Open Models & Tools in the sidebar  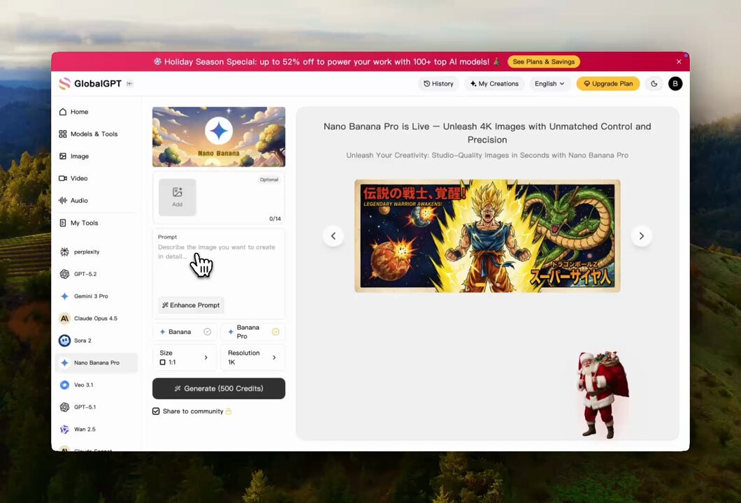pyautogui.click(x=96, y=134)
